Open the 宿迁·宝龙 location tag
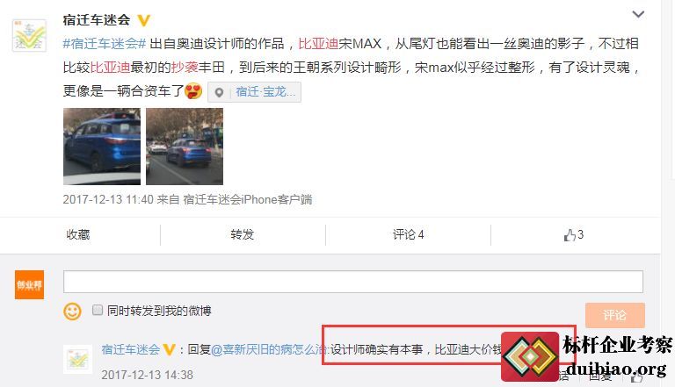This screenshot has width=675, height=387. pos(265,92)
